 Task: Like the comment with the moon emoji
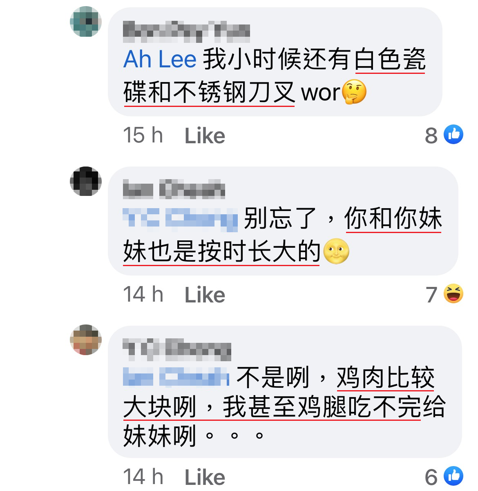(205, 295)
